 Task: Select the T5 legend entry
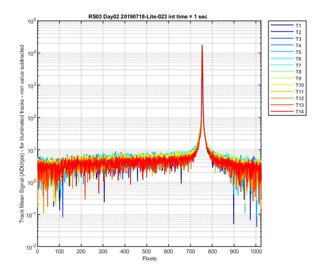(x=286, y=52)
